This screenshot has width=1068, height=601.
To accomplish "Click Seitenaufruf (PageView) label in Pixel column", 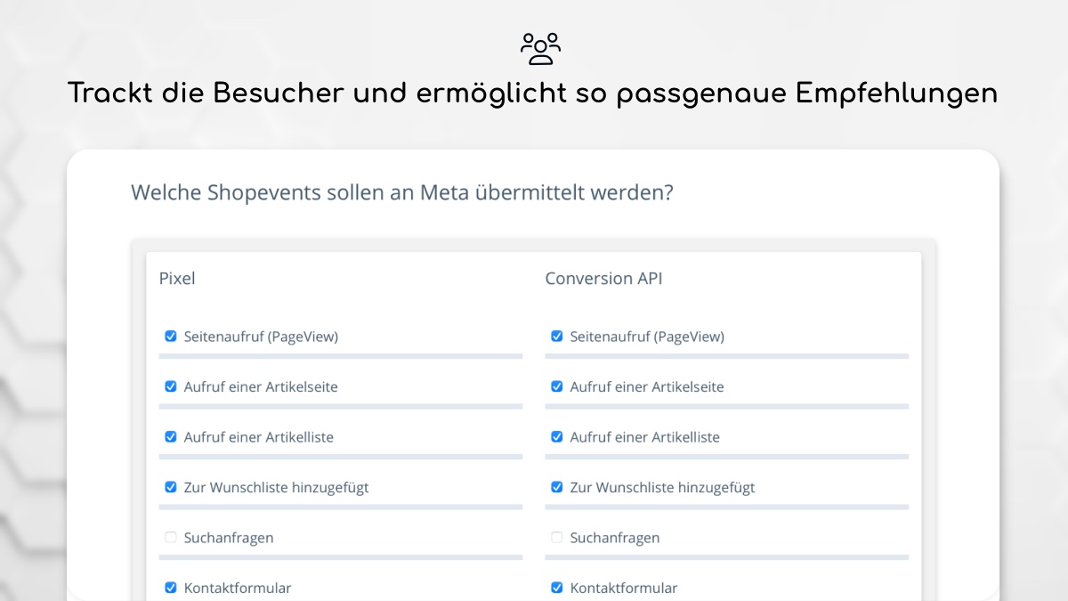I will tap(261, 337).
